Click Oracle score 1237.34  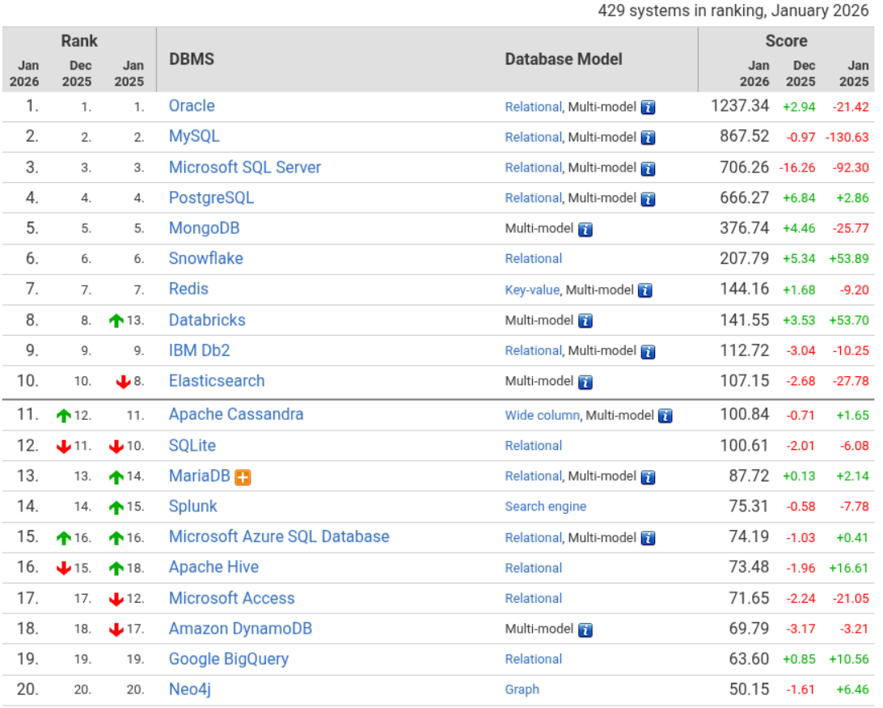click(740, 106)
